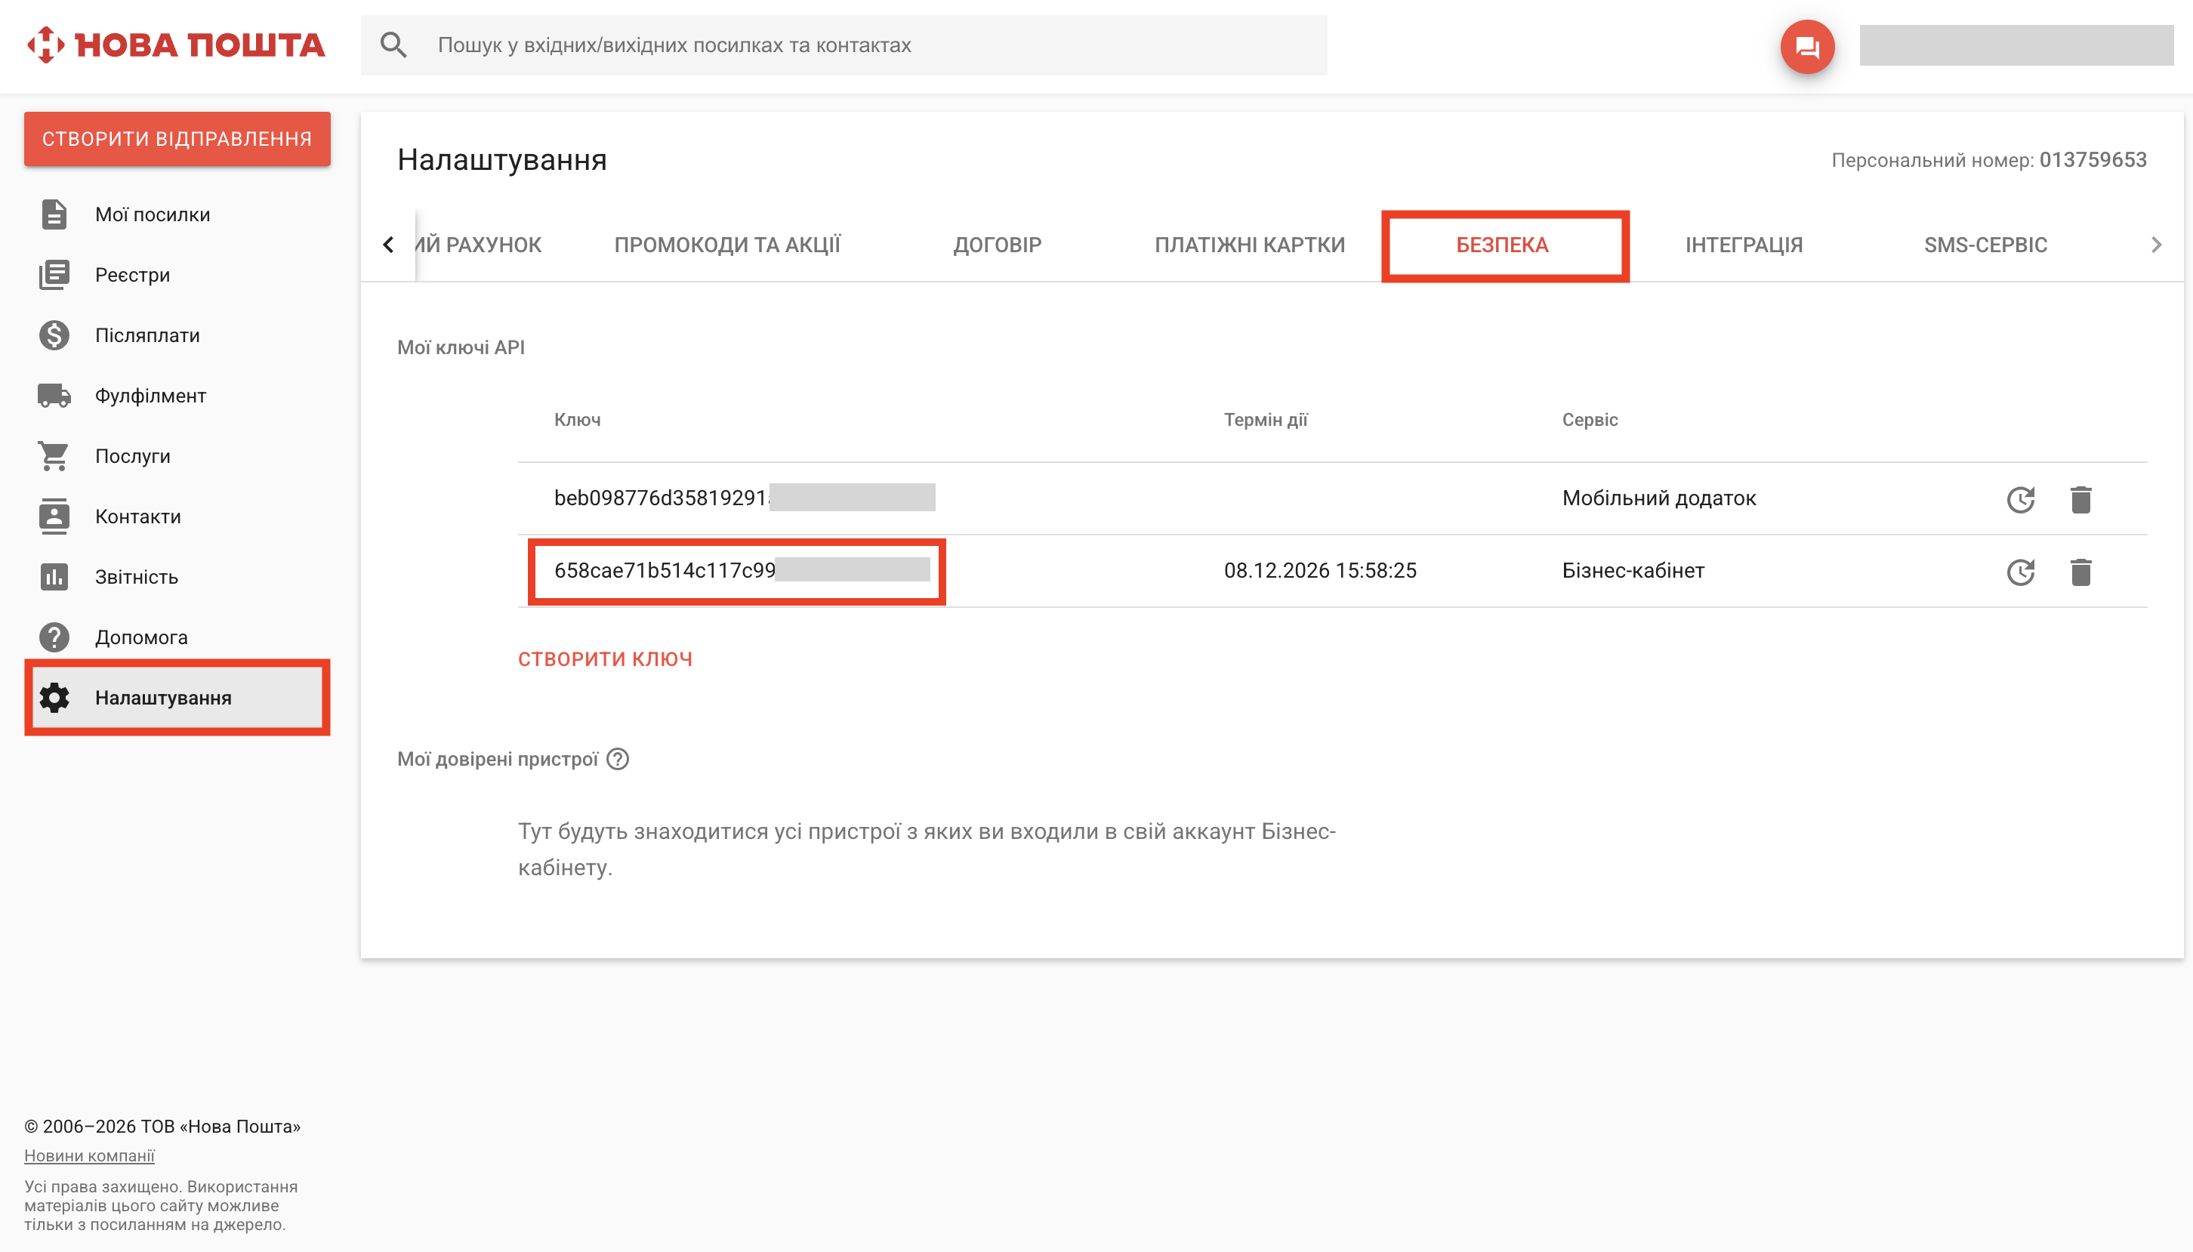The width and height of the screenshot is (2193, 1252).
Task: Open Післяплати section
Action: pos(147,335)
